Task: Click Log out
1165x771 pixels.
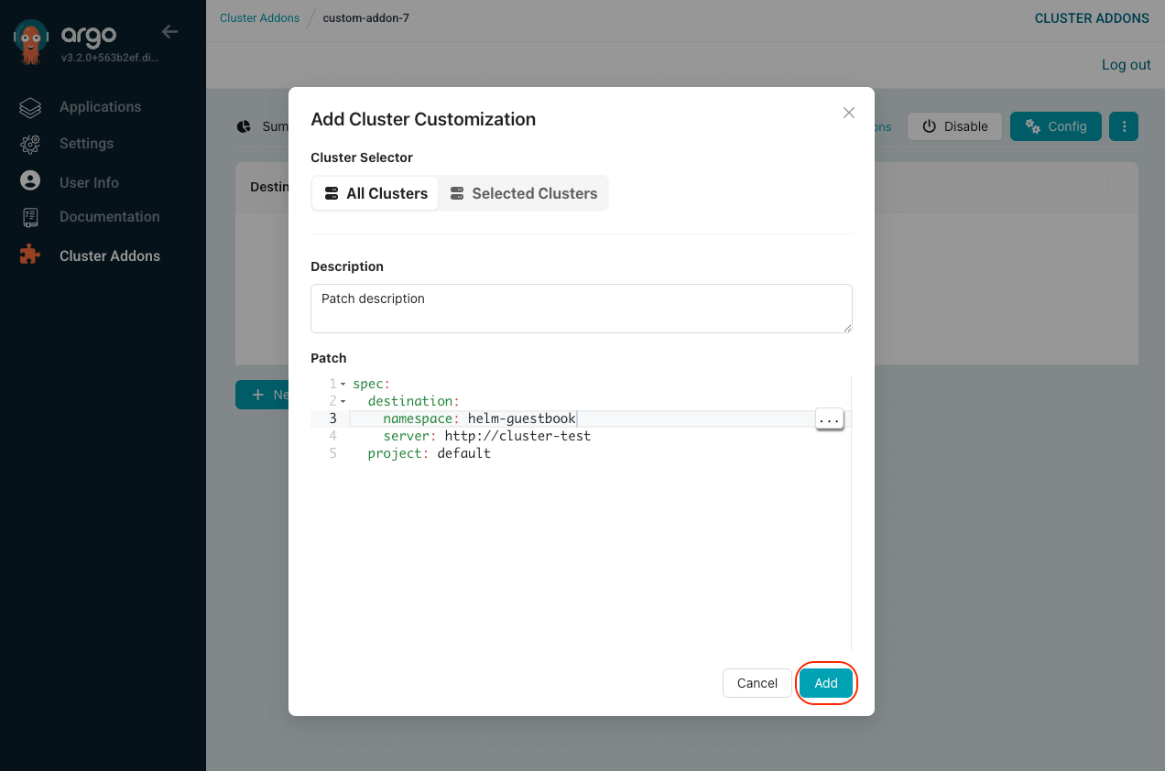Action: click(x=1126, y=65)
